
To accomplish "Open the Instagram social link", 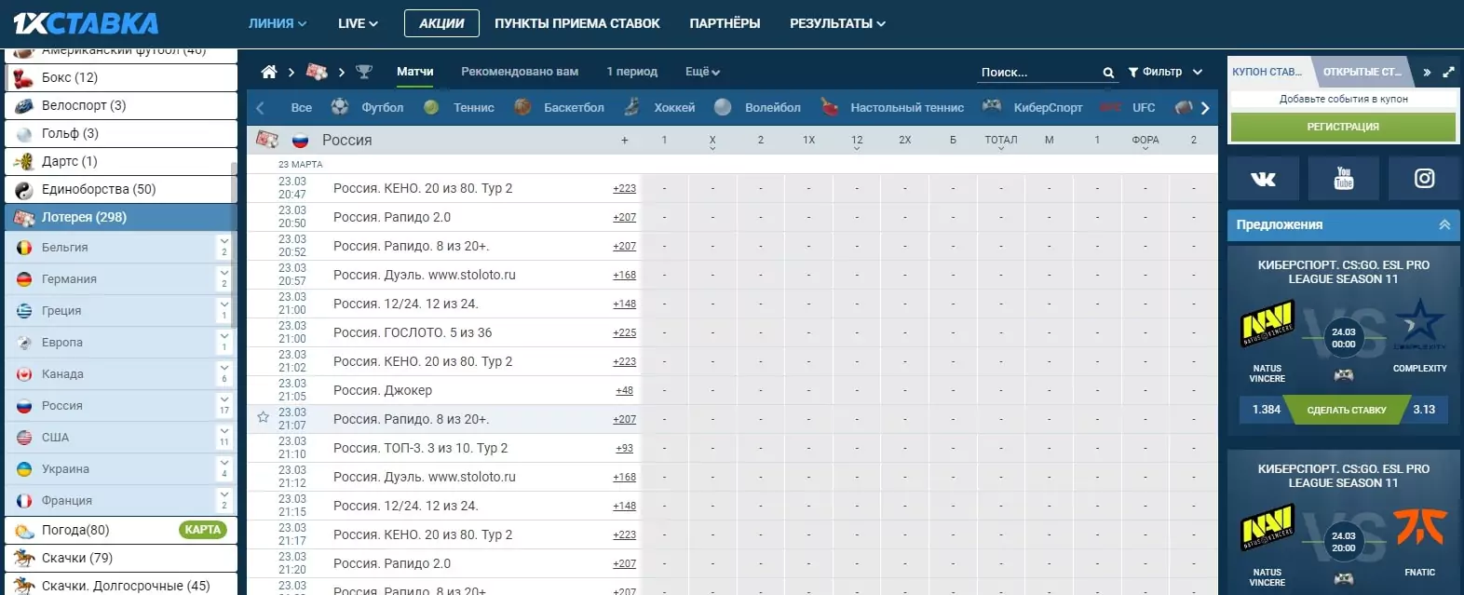I will tap(1424, 179).
